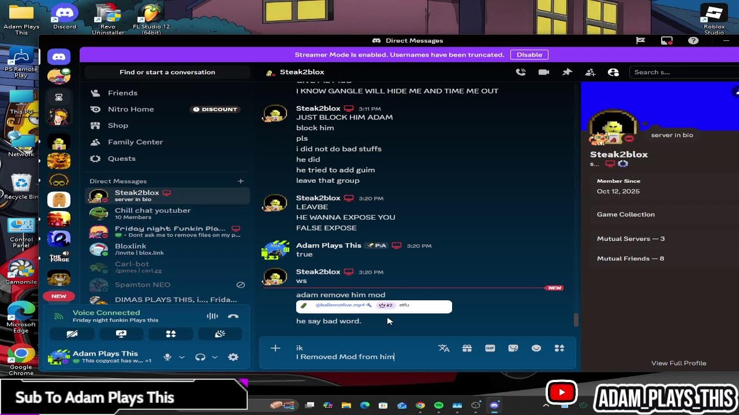Open apps launcher in message box
The image size is (739, 415).
559,348
